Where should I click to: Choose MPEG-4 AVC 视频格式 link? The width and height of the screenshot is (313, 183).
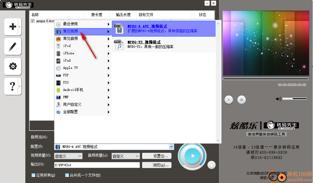pos(147,26)
